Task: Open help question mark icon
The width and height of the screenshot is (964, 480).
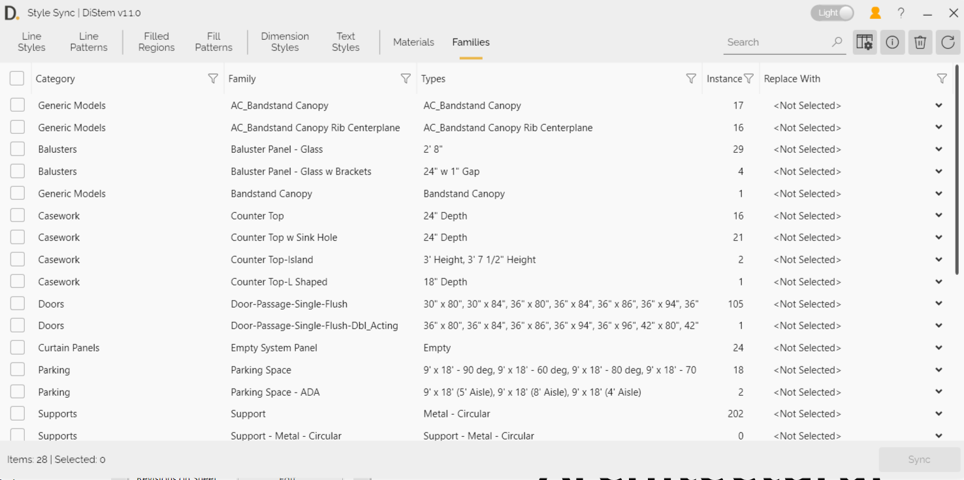Action: click(x=901, y=13)
